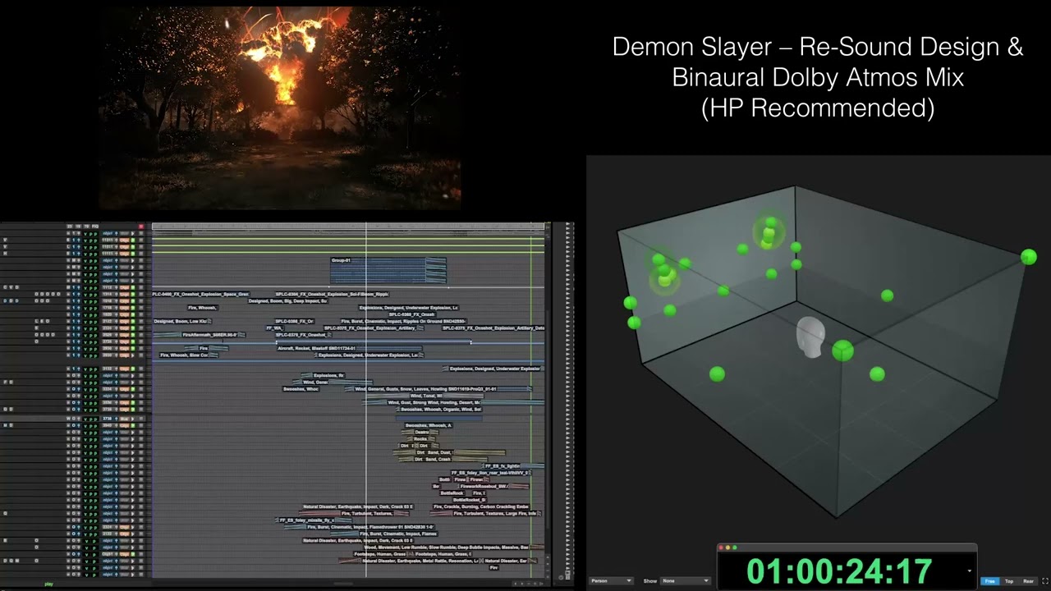Click the horizontal scrollbar below the timeline
The image size is (1051, 591).
tap(345, 584)
